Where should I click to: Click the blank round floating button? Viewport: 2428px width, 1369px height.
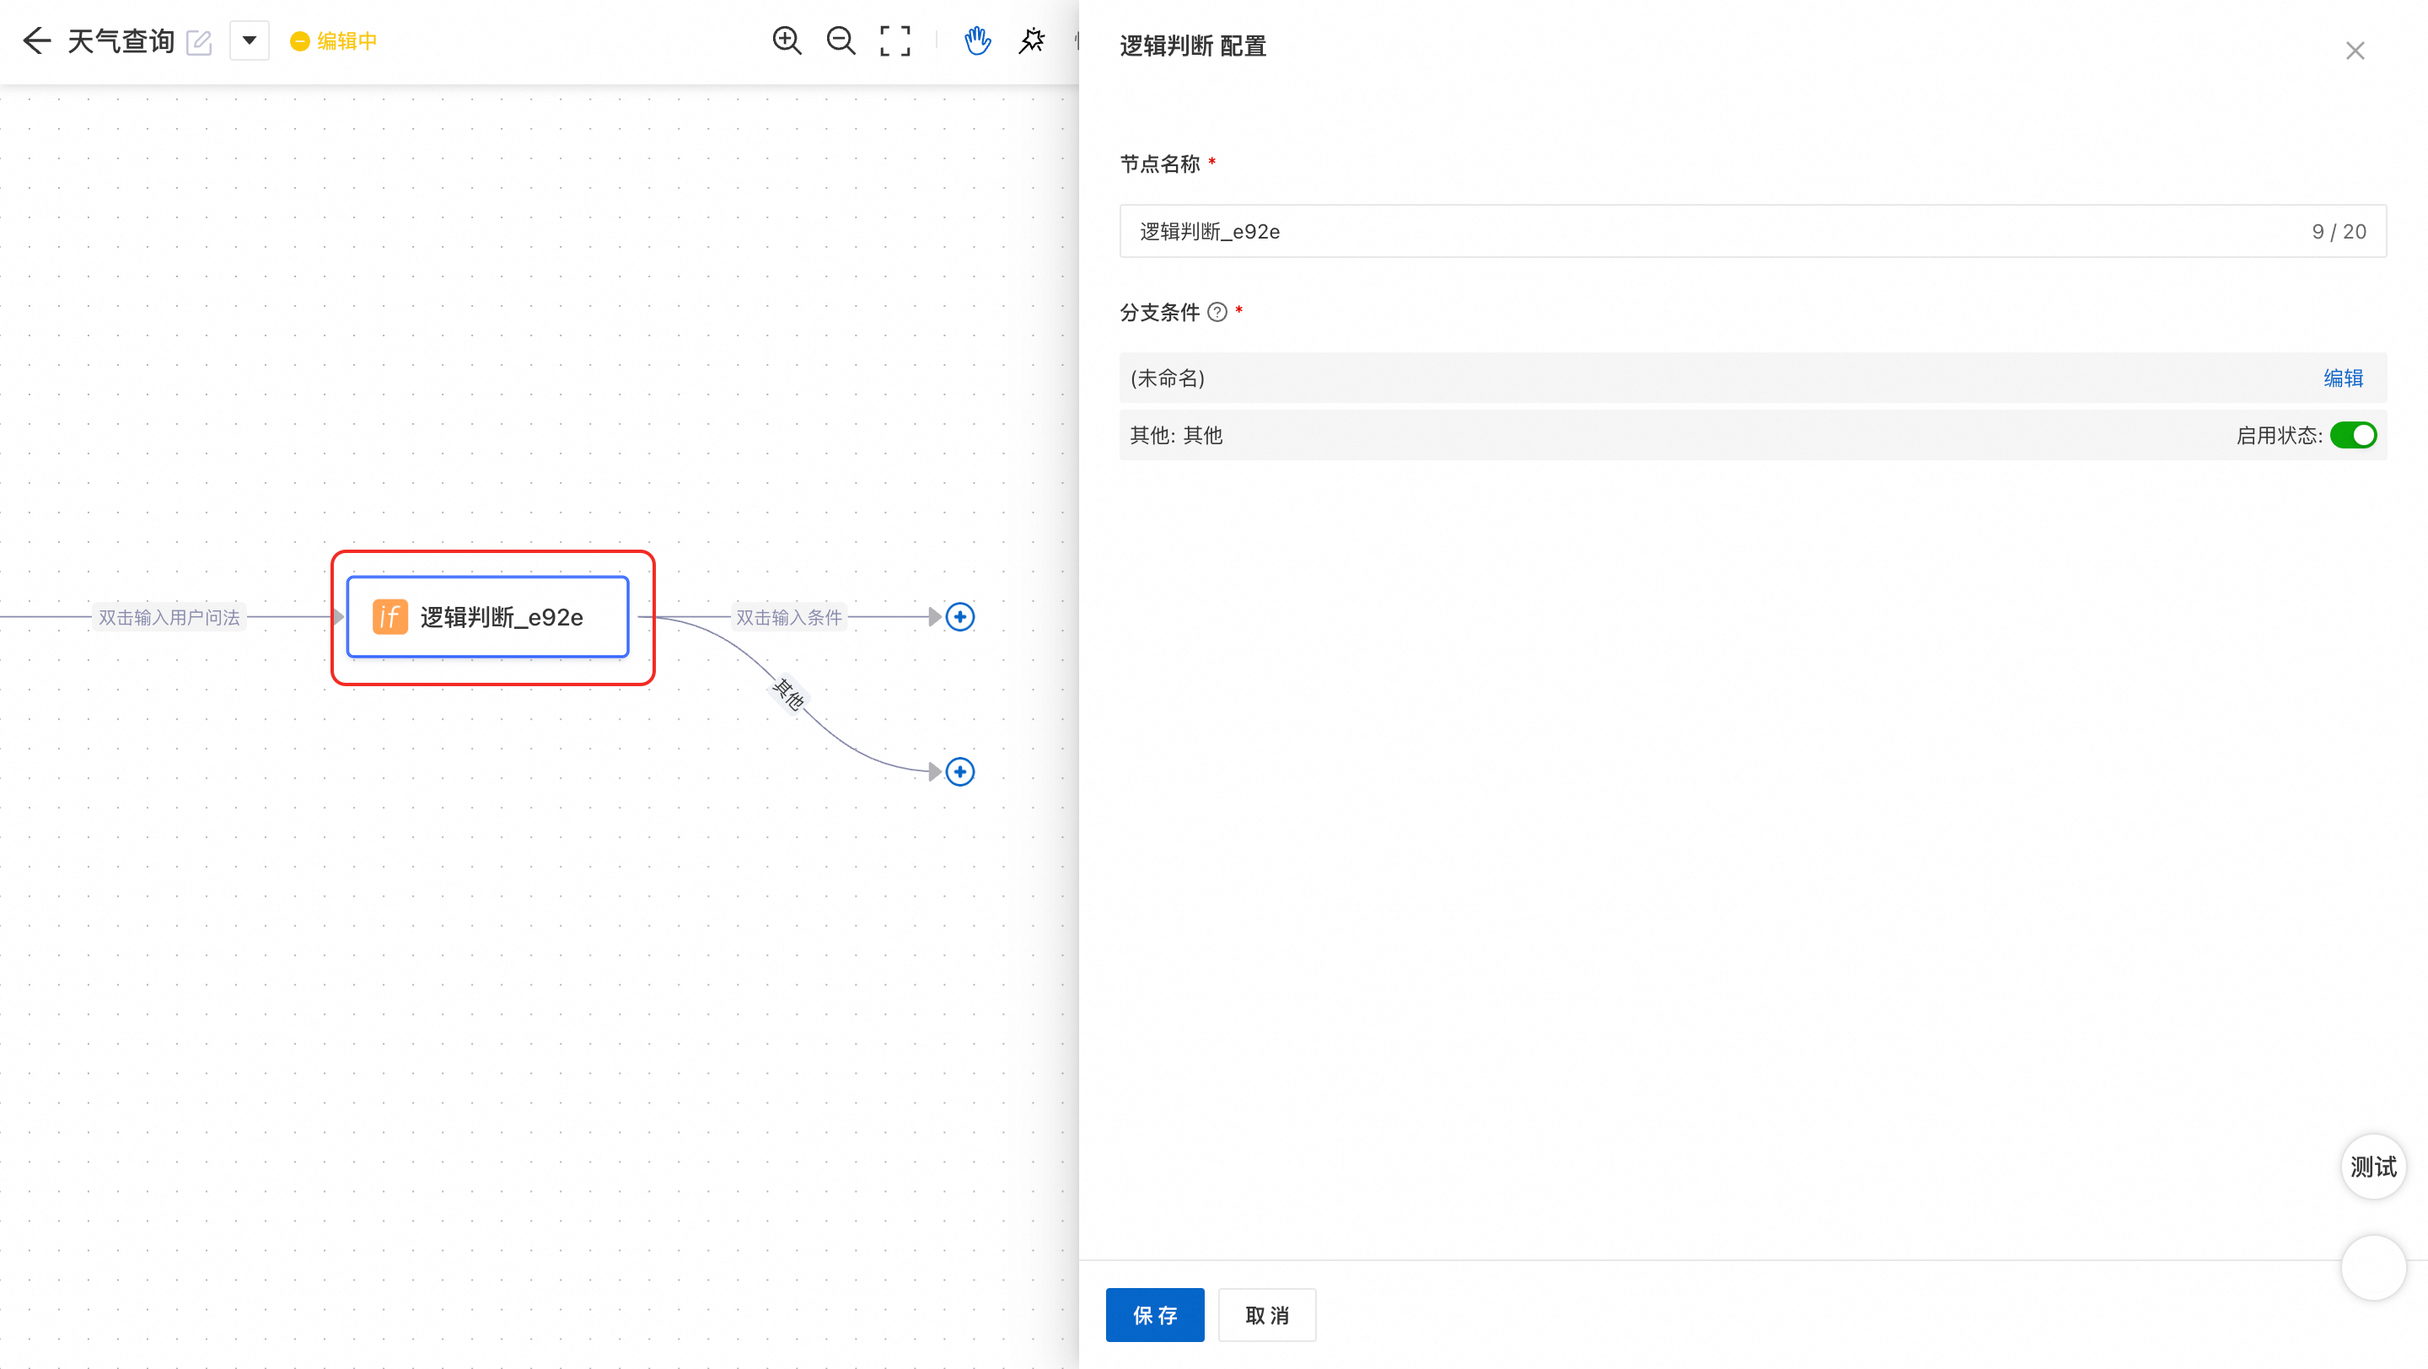click(2373, 1268)
